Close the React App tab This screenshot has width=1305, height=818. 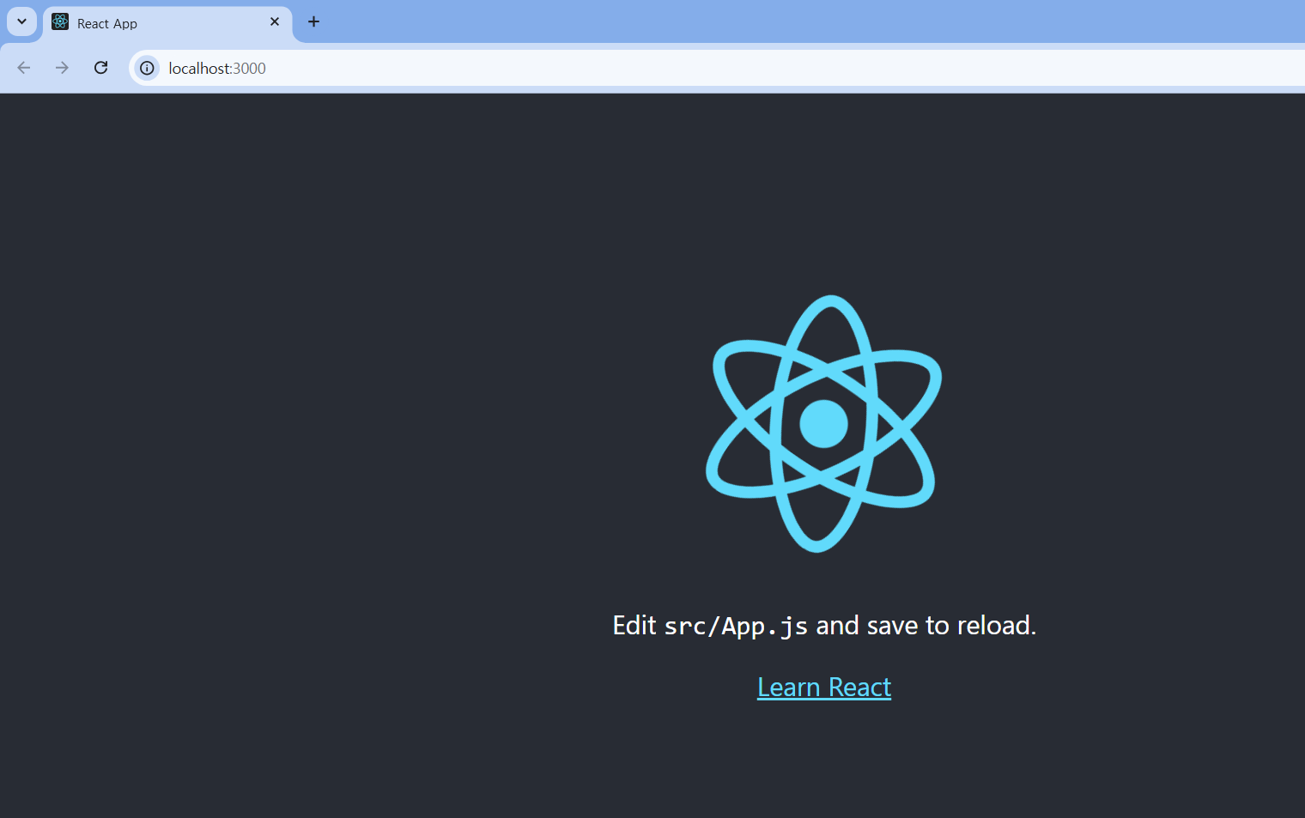pyautogui.click(x=275, y=22)
